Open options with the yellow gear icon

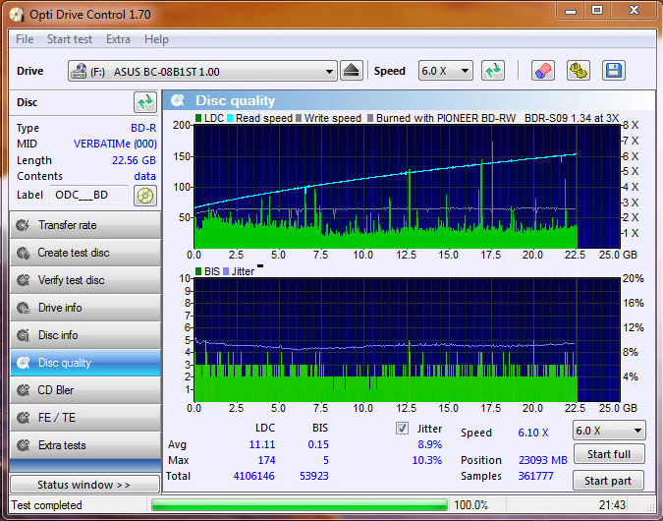579,71
